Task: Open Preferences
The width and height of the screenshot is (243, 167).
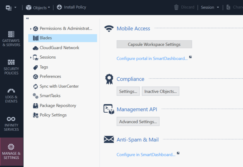Action: [50, 76]
